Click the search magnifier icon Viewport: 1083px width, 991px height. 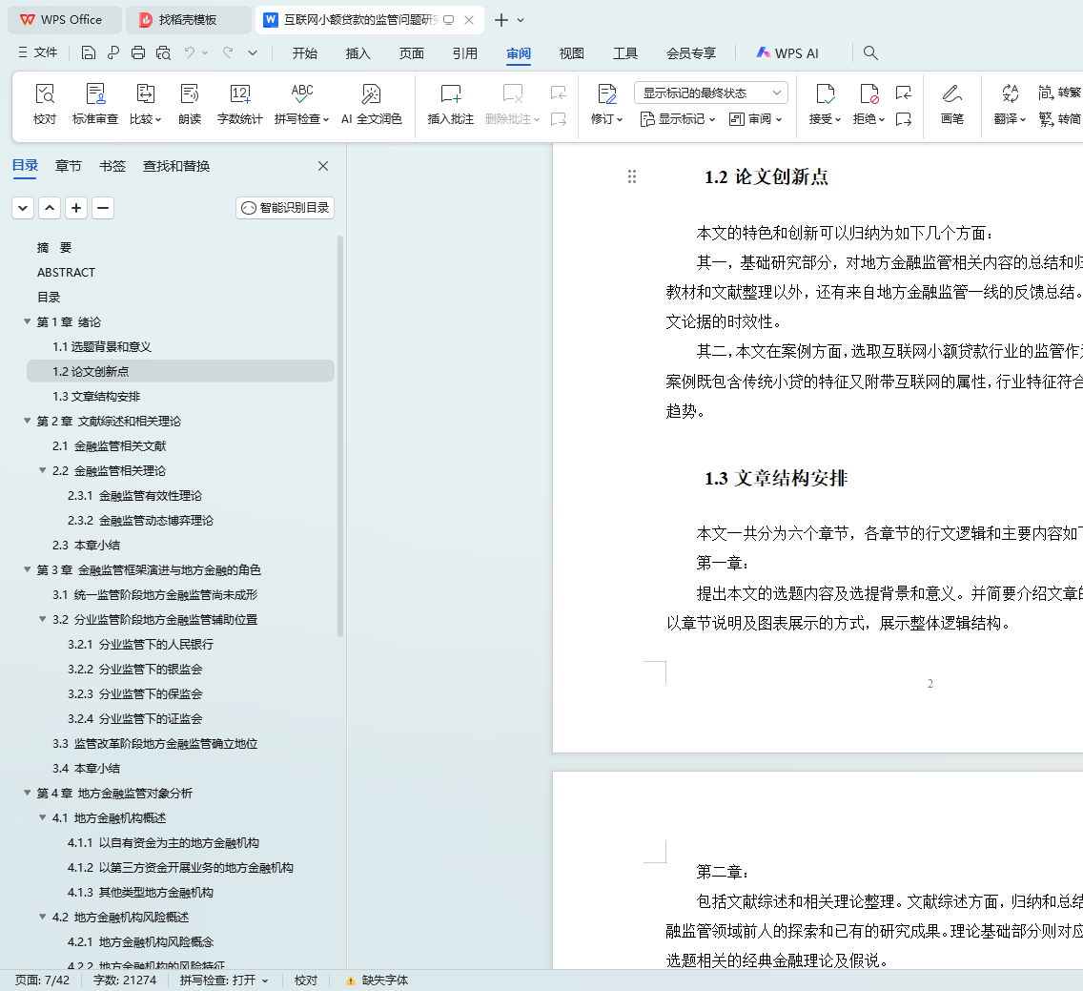870,52
